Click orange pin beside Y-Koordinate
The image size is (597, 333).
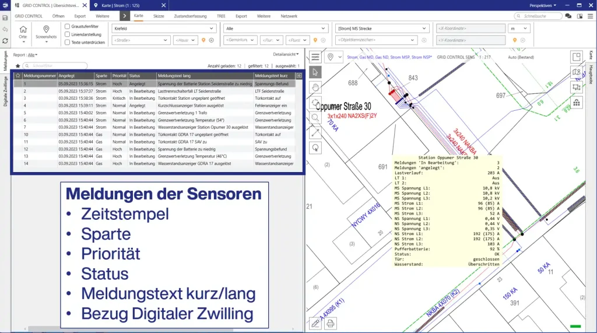point(515,40)
